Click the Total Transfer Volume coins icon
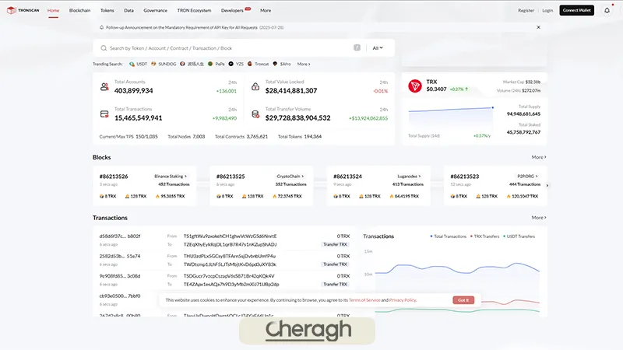The image size is (623, 350). pos(255,114)
